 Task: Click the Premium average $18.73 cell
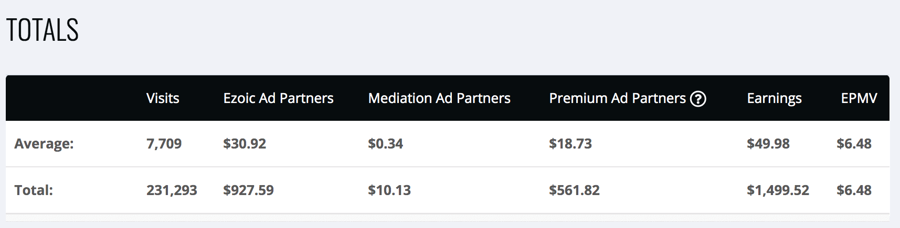[570, 144]
